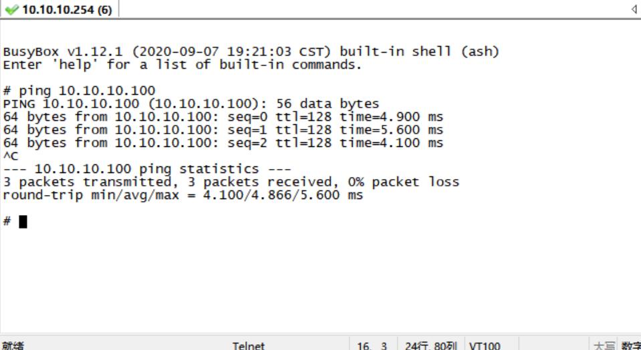
Task: Click the tab bar scroll-left arrow
Action: (x=634, y=10)
